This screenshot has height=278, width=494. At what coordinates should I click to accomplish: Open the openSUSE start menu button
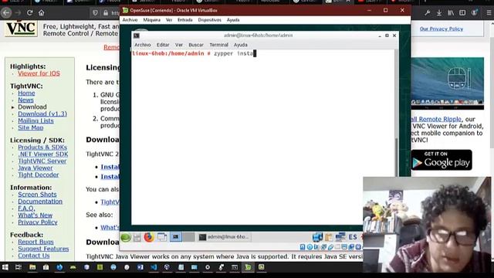pyautogui.click(x=125, y=237)
